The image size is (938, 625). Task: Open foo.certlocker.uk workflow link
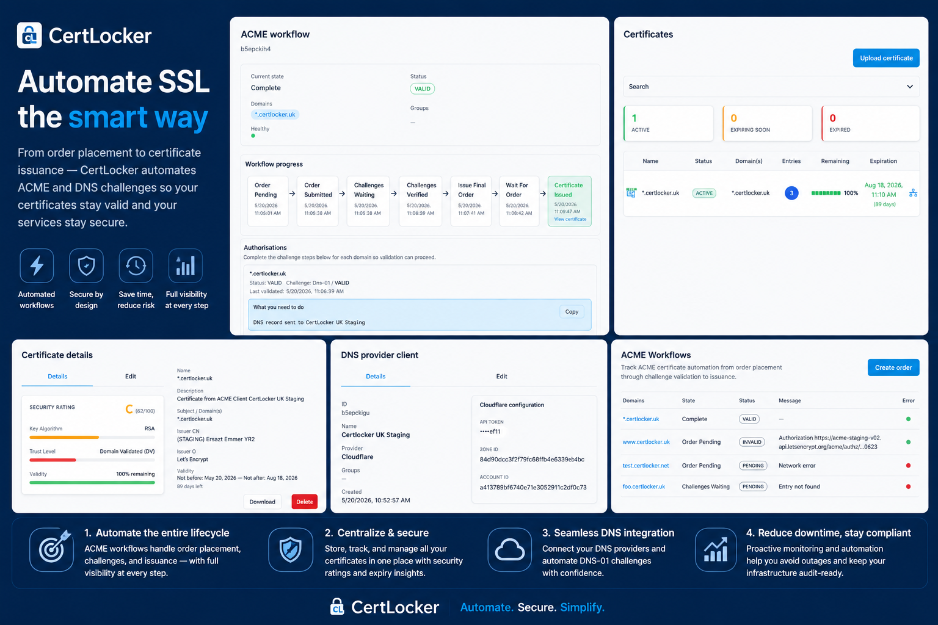[644, 486]
